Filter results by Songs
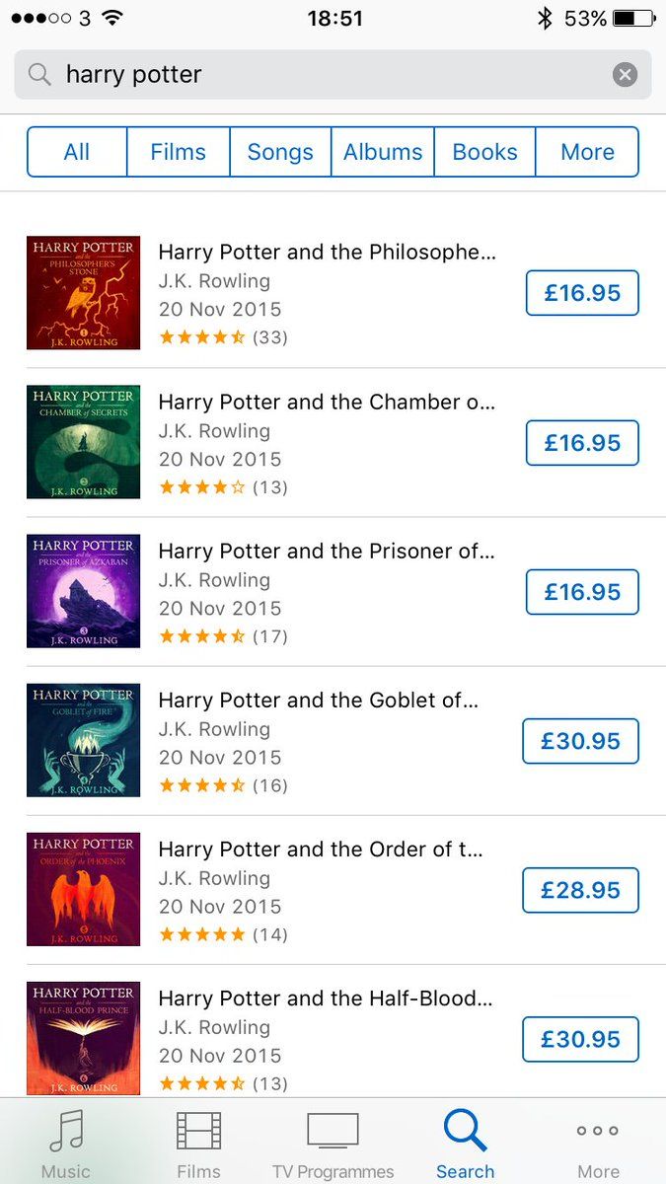 click(x=280, y=152)
